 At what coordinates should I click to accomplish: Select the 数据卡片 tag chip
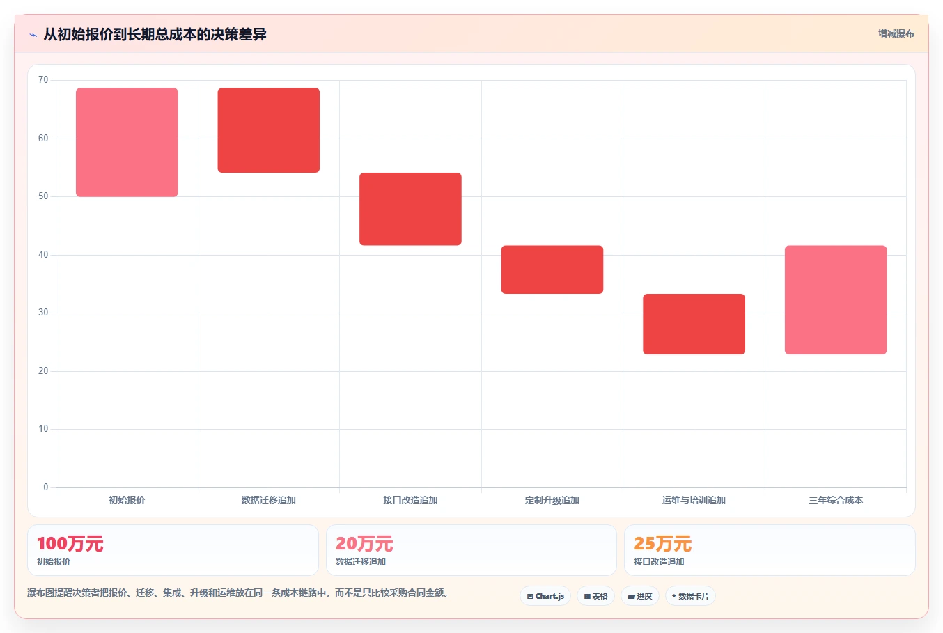(x=690, y=596)
